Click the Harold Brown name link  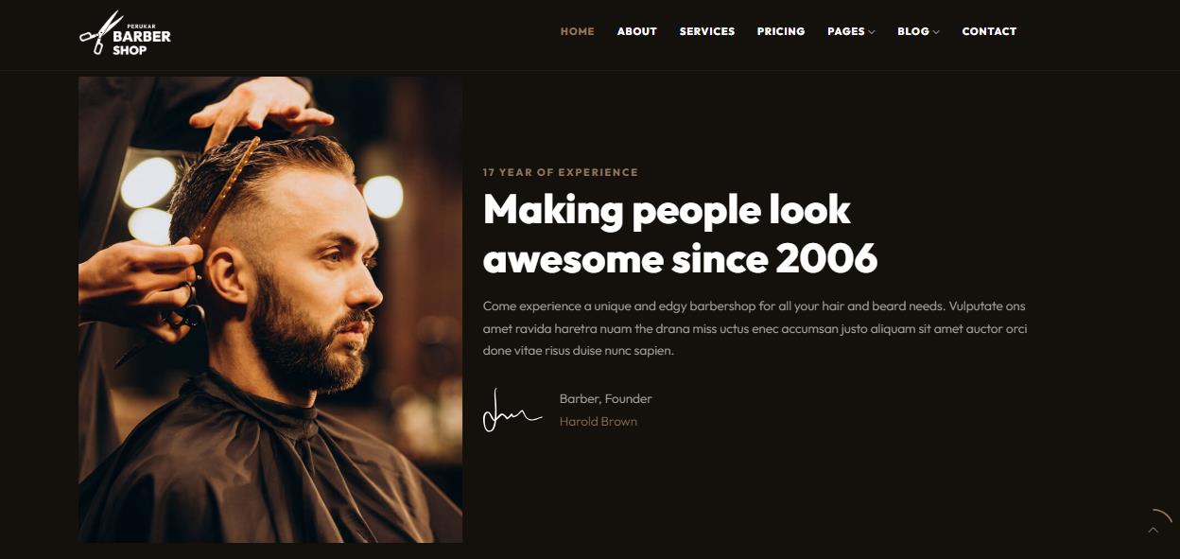(x=599, y=422)
